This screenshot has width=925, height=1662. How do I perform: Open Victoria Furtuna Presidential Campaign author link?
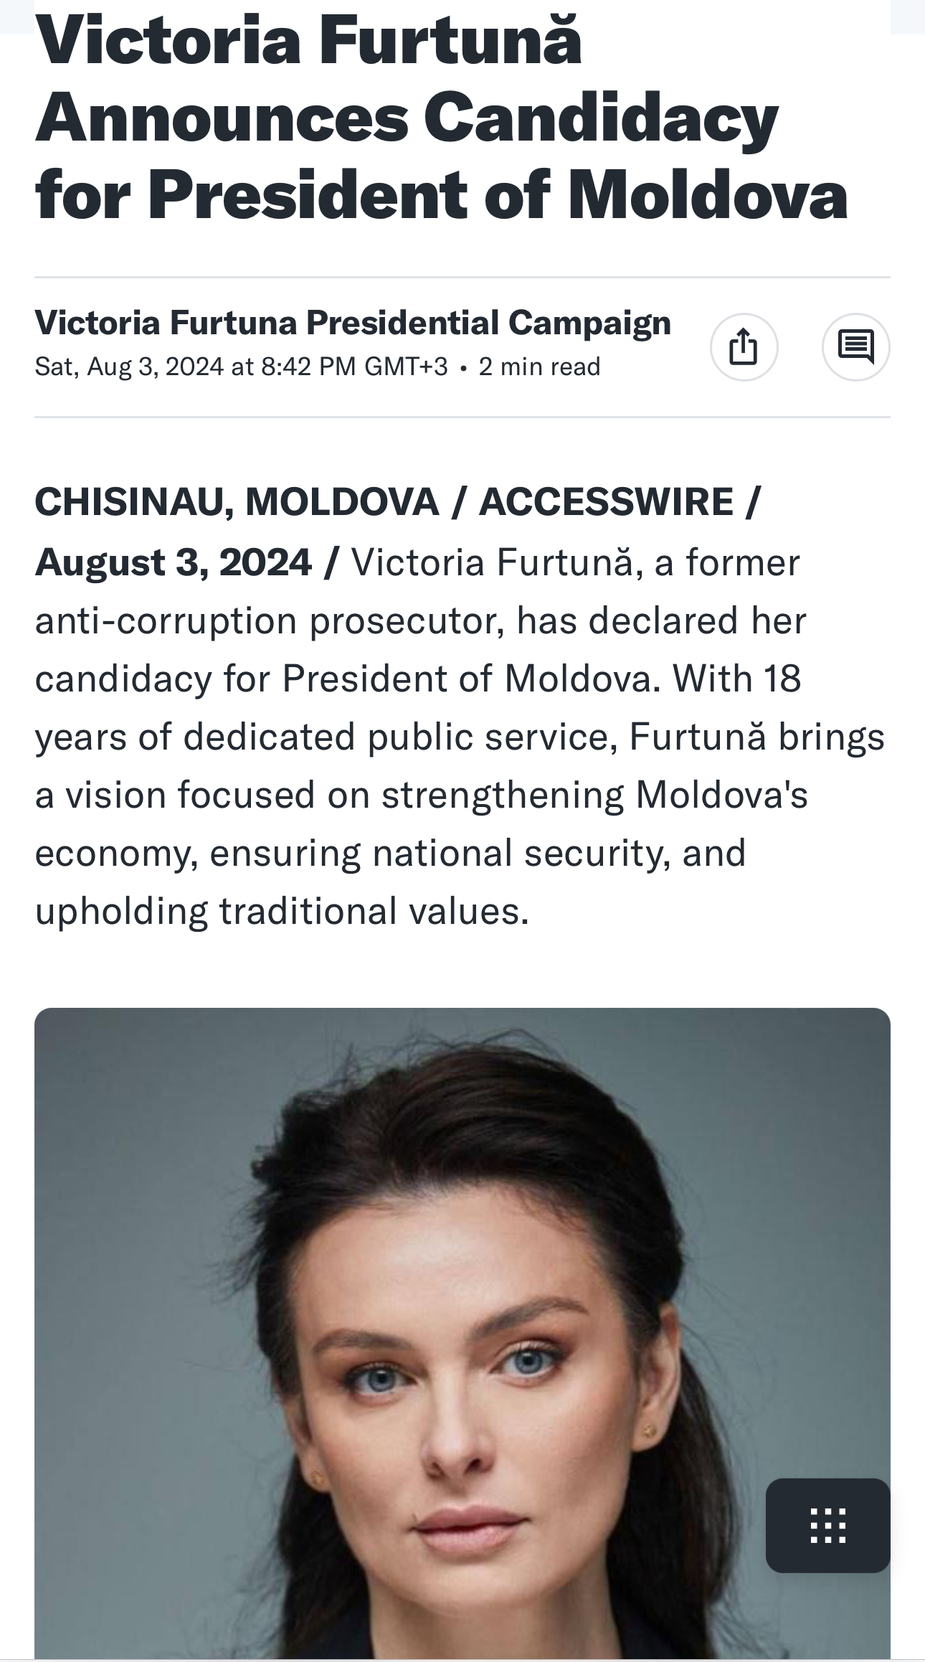[x=353, y=323]
